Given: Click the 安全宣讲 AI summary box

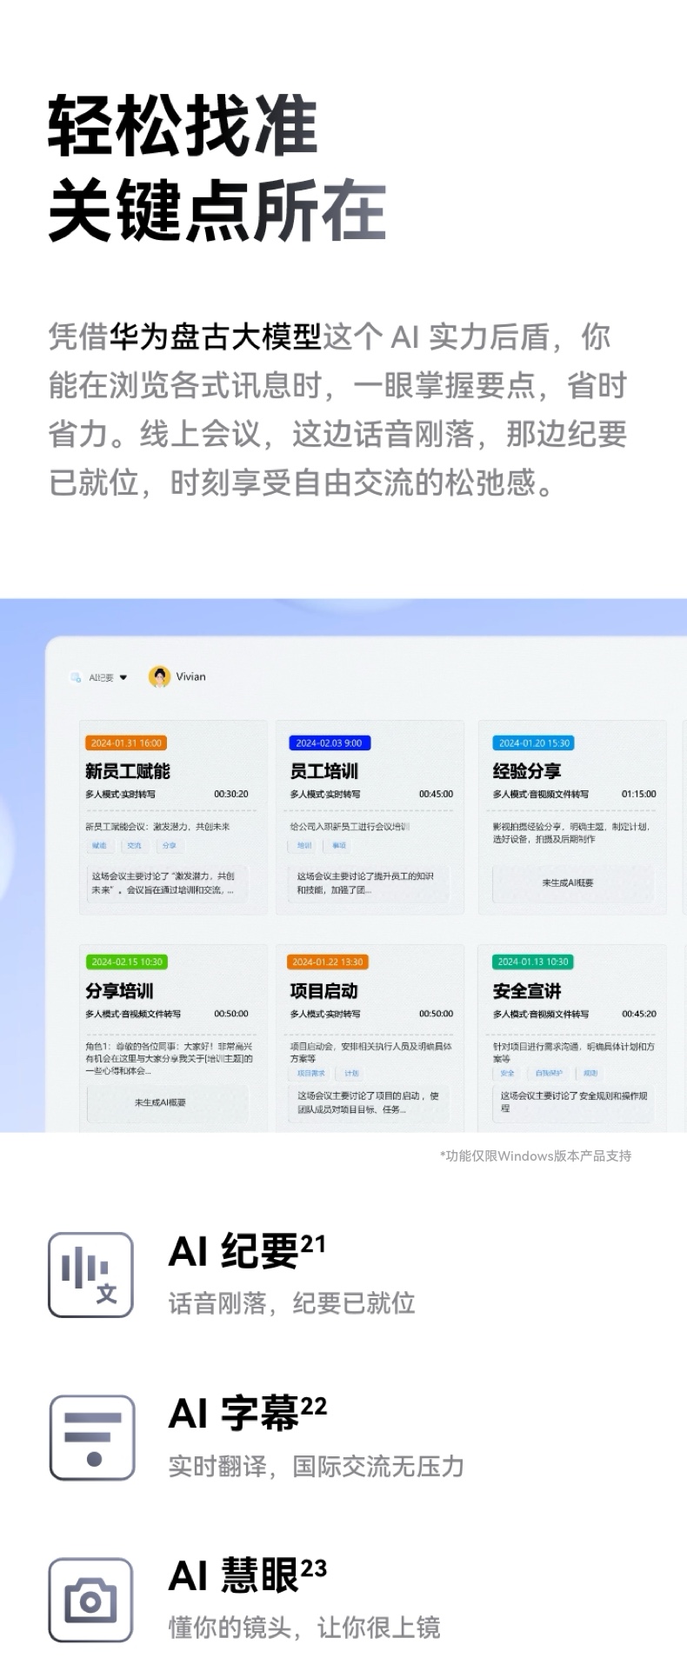Looking at the screenshot, I should click(574, 1102).
